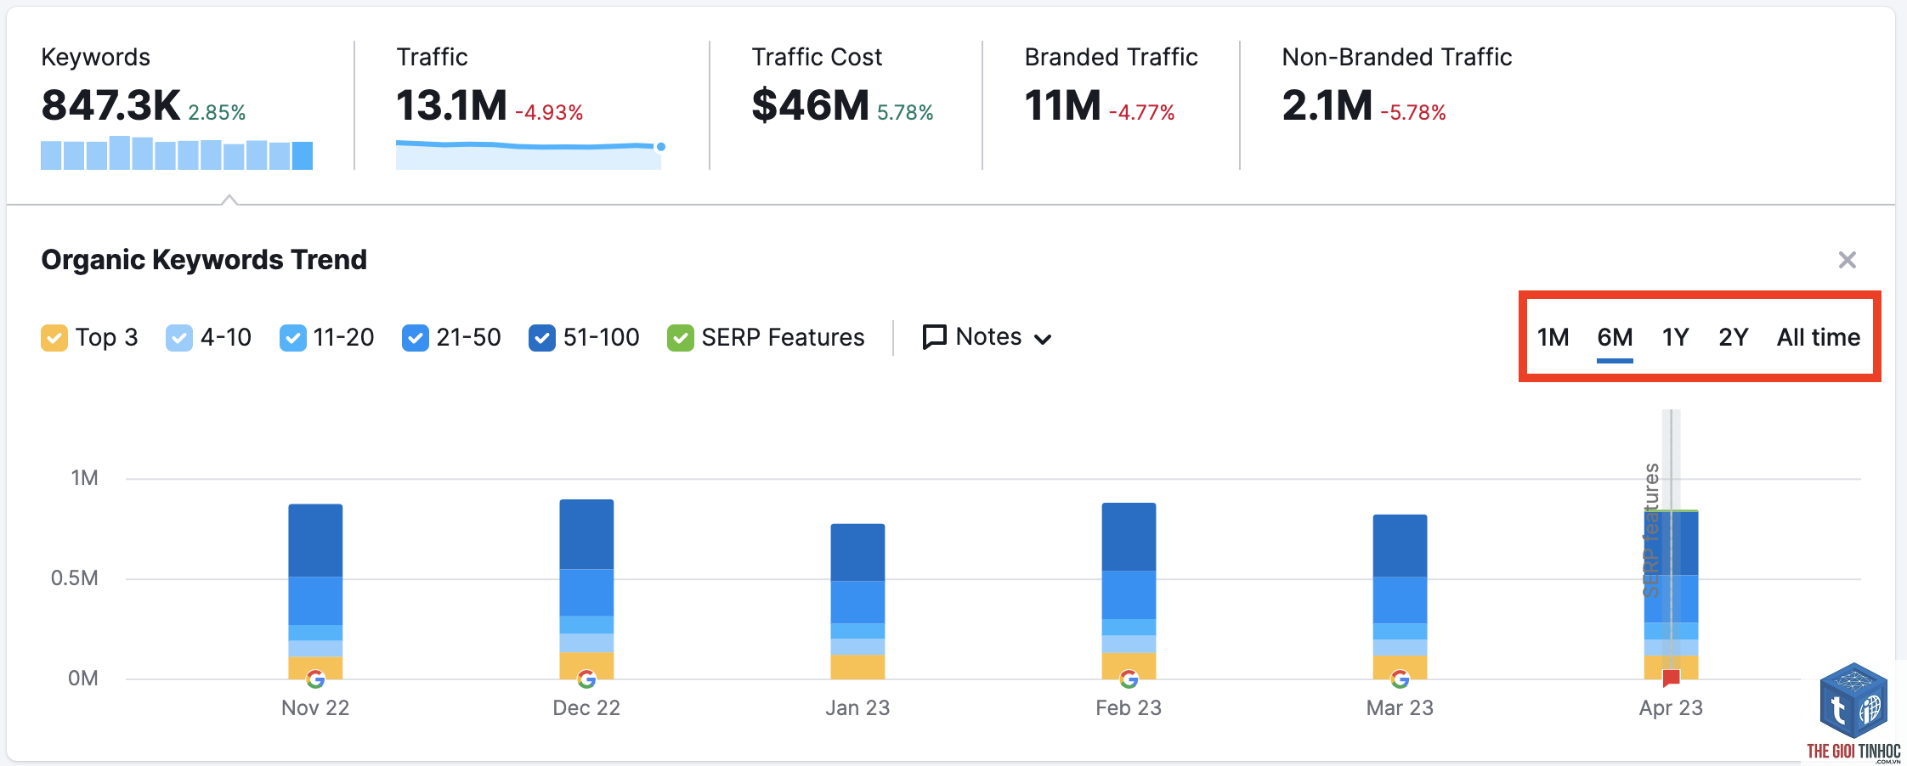Click the Feb 23 stacked bar
This screenshot has height=766, width=1907.
pyautogui.click(x=1129, y=591)
